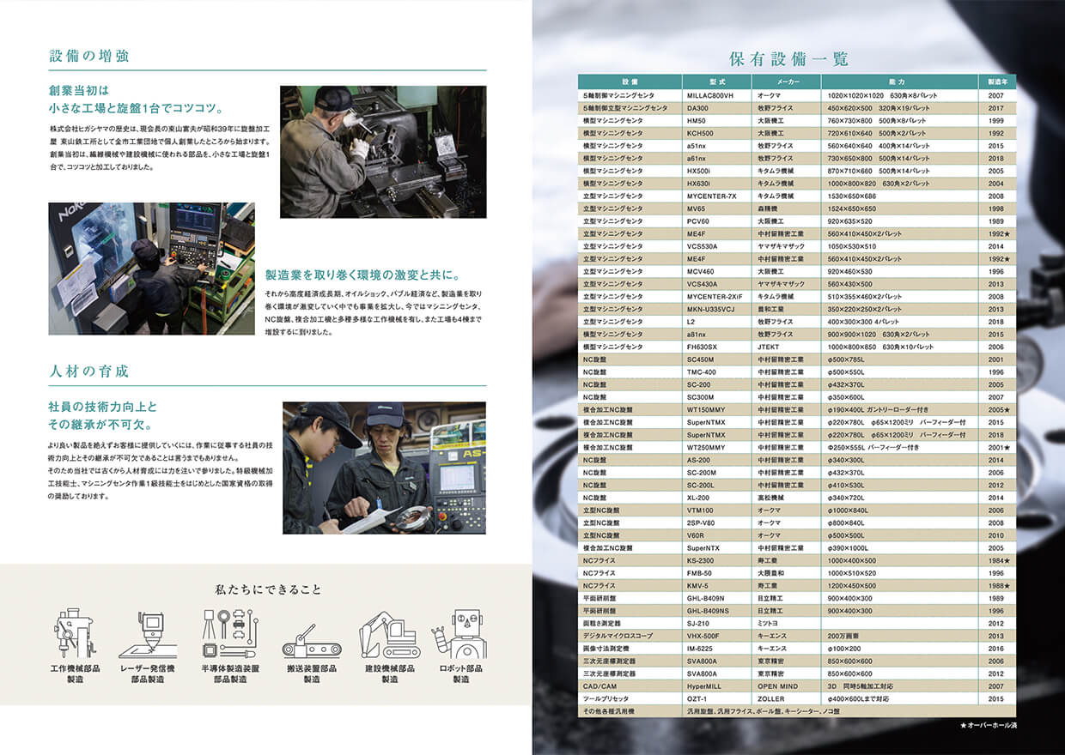Click the メーカー column header

coord(787,82)
